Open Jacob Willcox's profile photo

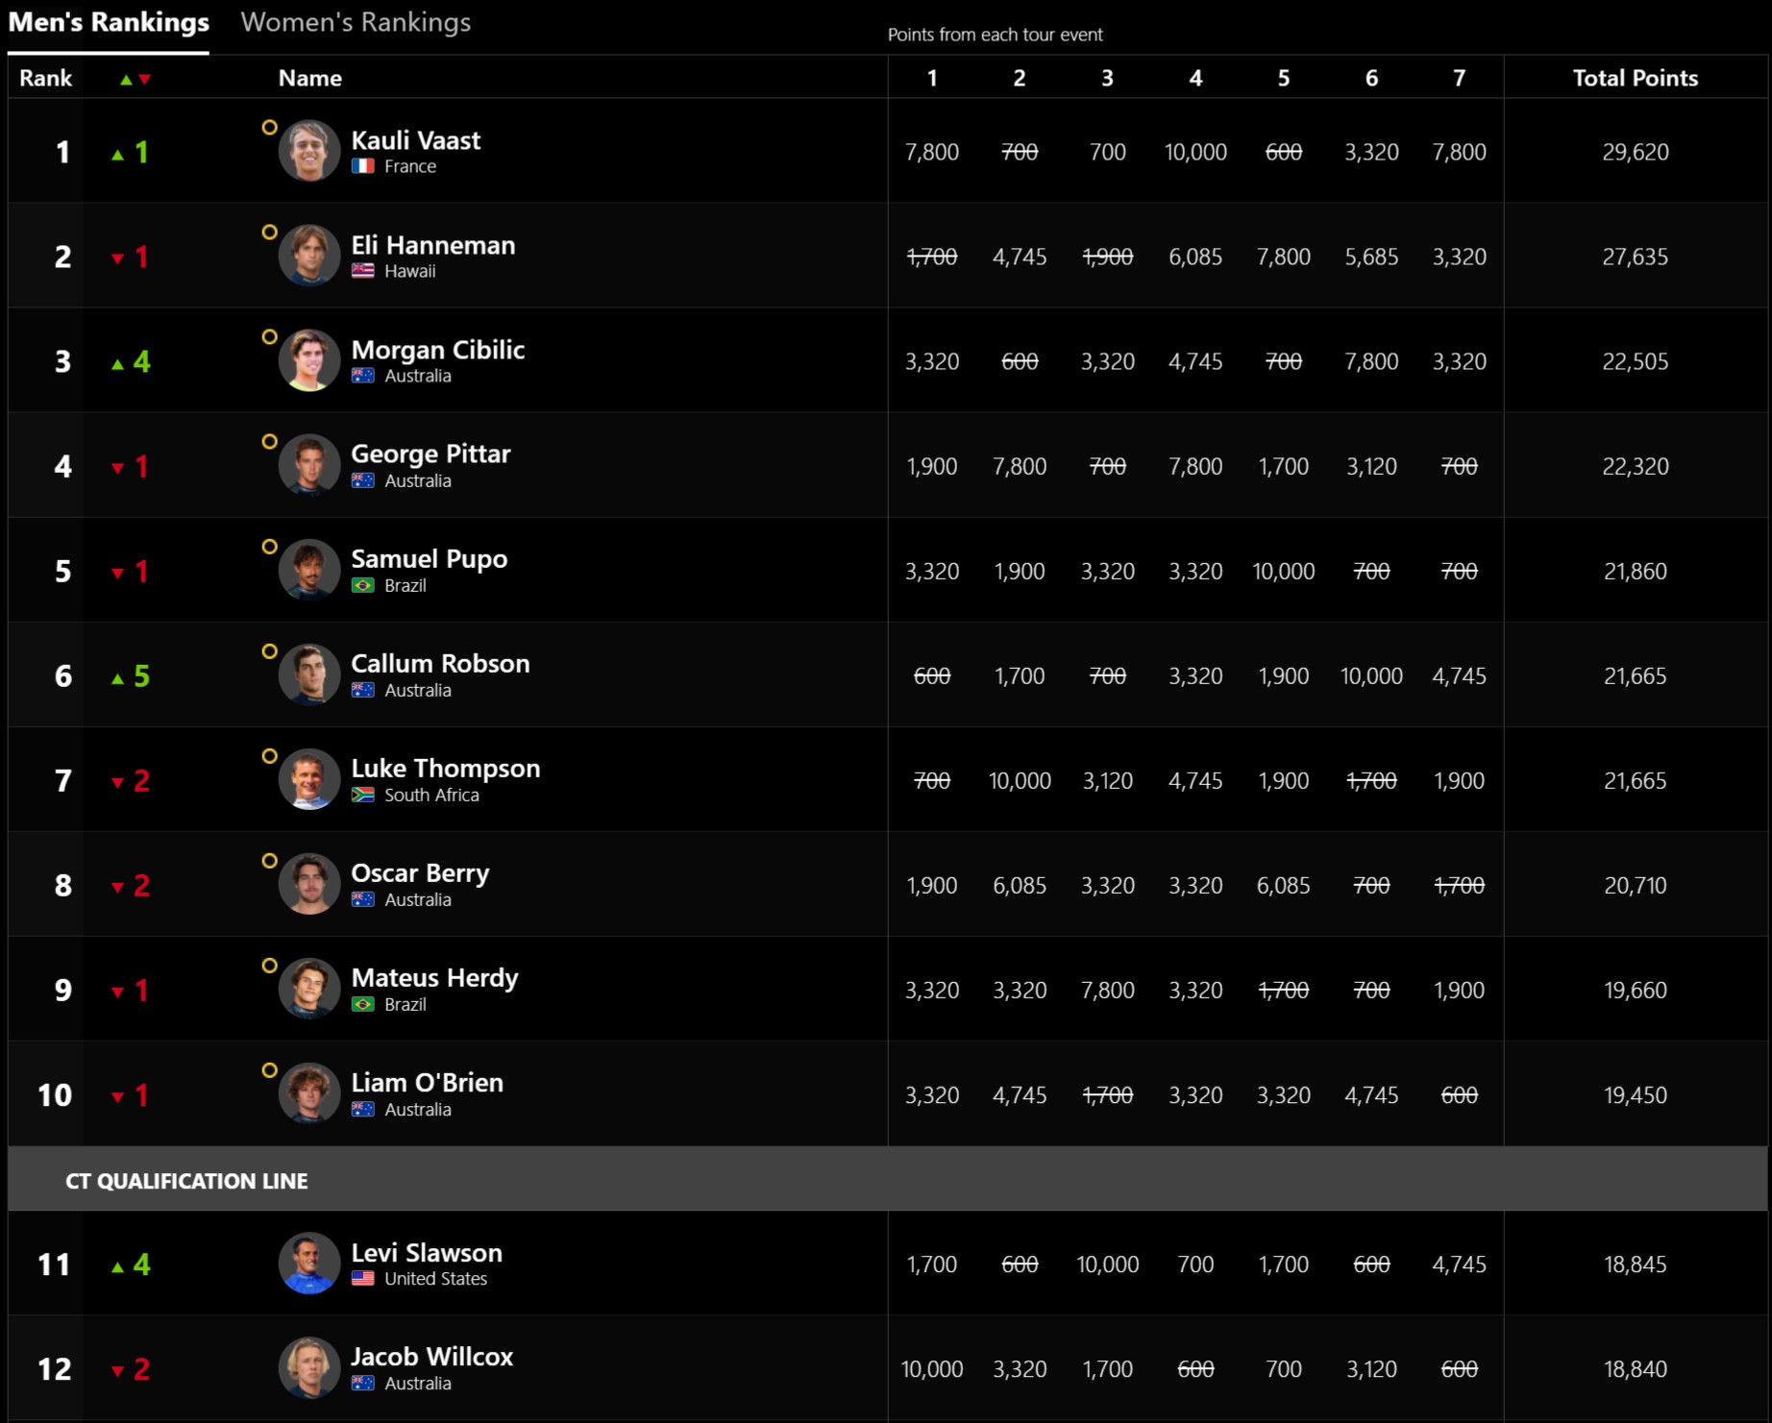coord(308,1367)
